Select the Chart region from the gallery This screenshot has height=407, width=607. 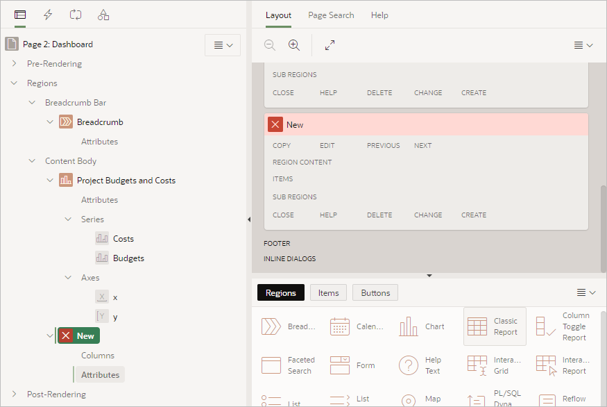[425, 326]
